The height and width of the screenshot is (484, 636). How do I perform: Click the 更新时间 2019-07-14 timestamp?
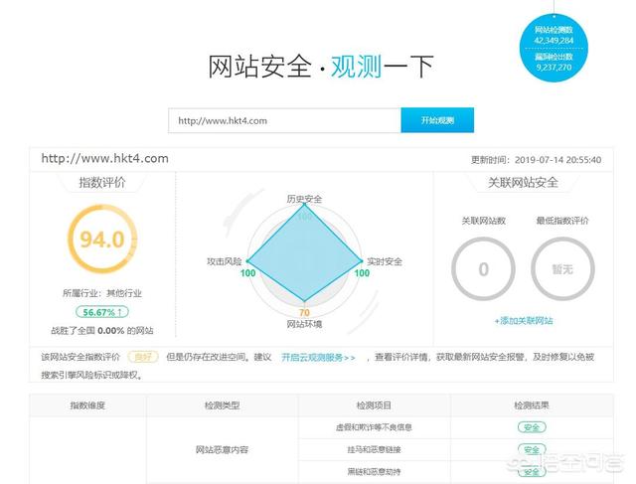pos(536,160)
